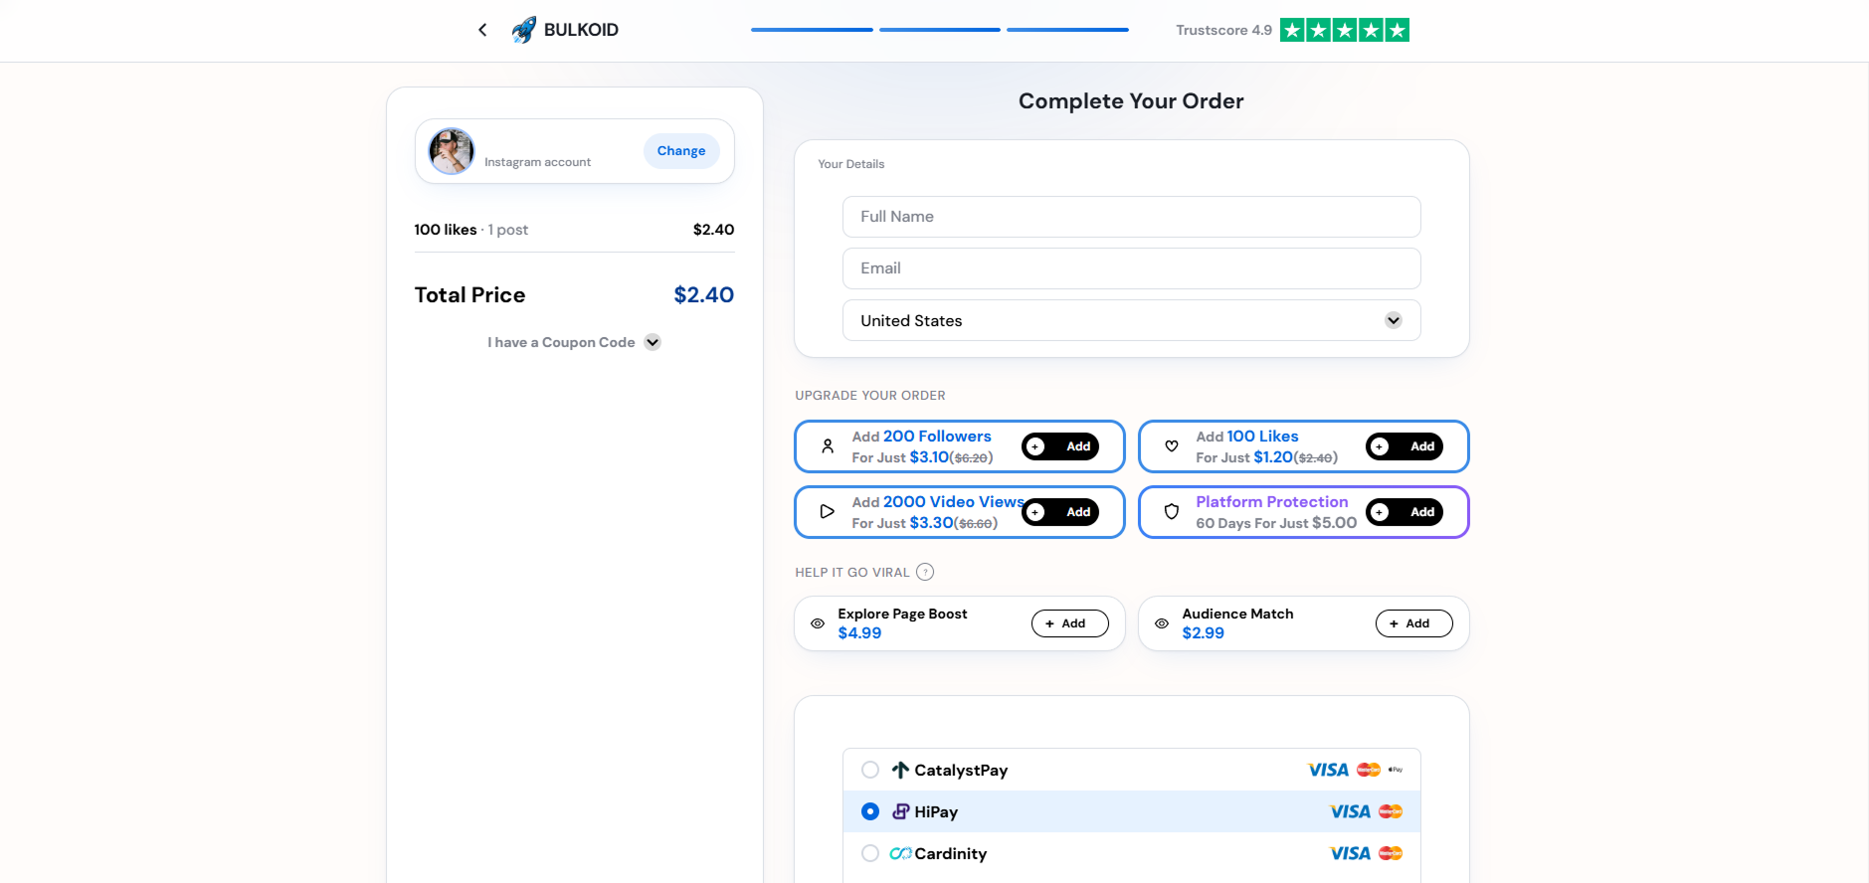The height and width of the screenshot is (883, 1869).
Task: Open the Trustpilot five-star rating badge
Action: (x=1344, y=30)
